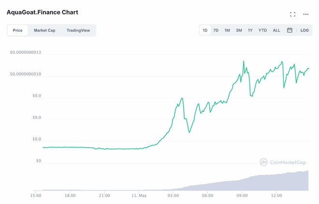
Task: Open the fullscreen chart view icon
Action: tap(292, 14)
